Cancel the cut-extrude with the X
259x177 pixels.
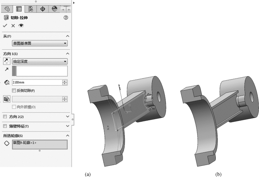[x=13, y=26]
